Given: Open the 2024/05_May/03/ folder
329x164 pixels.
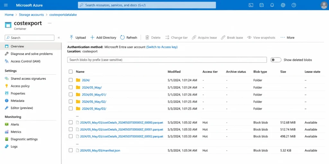Looking at the screenshot, I should pos(94,109).
